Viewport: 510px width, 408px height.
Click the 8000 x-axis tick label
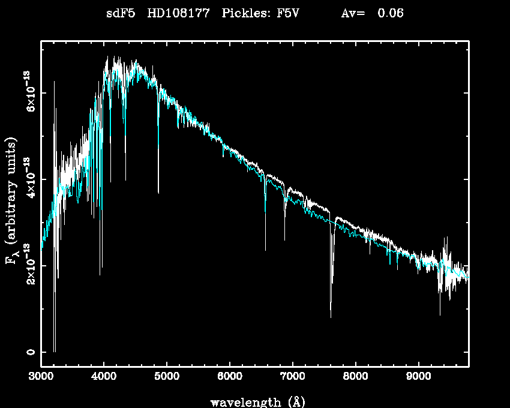pos(355,377)
